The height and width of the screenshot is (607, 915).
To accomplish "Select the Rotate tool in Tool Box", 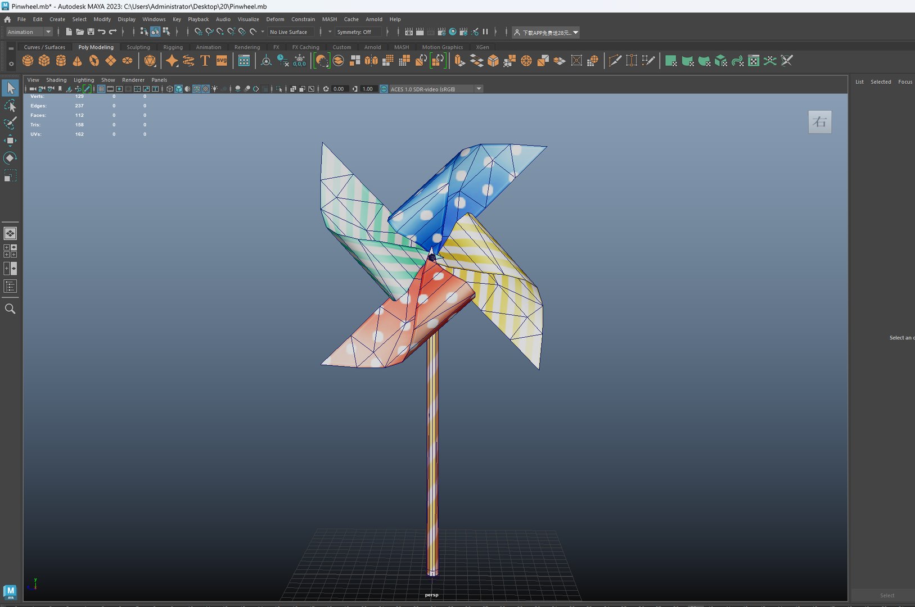I will point(10,158).
